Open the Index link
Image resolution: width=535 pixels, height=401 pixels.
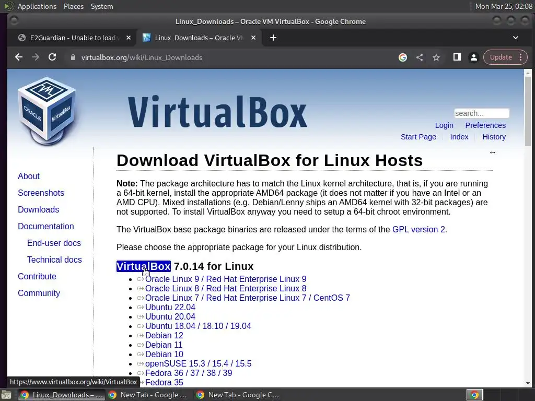coord(459,137)
